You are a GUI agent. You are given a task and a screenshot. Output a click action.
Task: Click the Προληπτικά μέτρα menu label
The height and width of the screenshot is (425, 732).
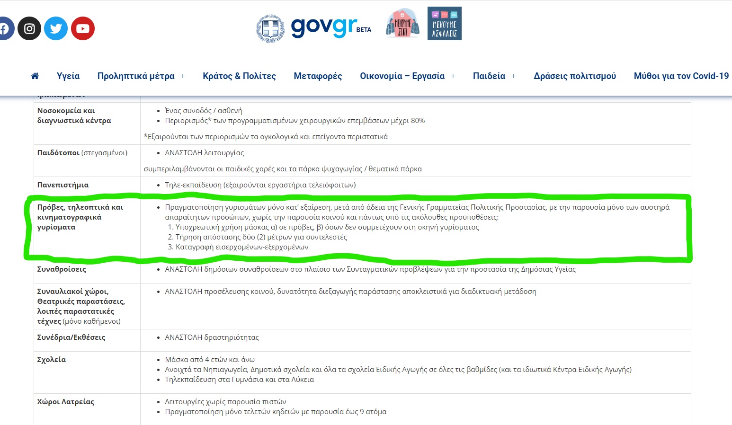click(136, 76)
